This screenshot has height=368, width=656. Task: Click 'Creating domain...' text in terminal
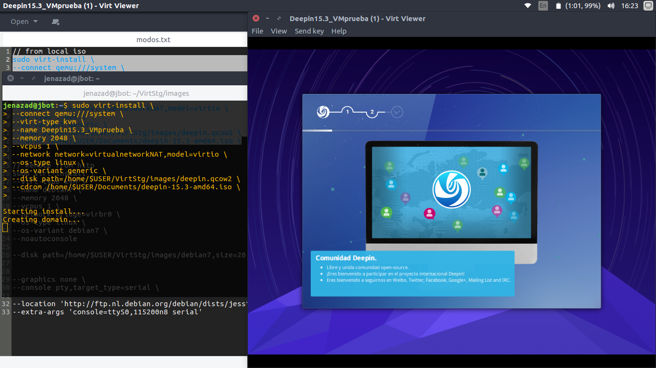42,219
